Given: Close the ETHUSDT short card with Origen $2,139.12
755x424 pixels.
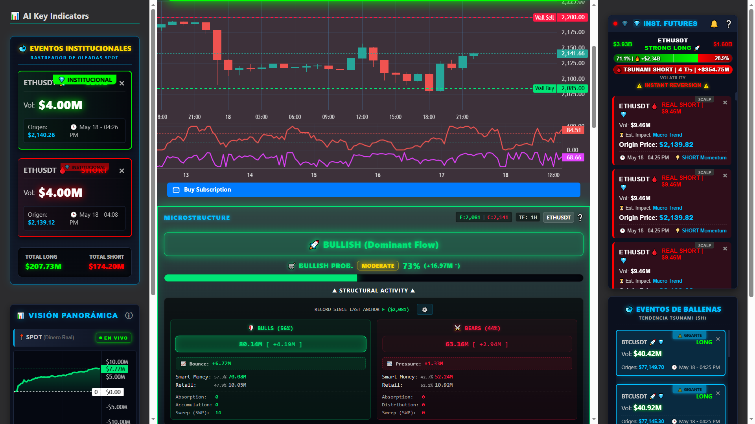Looking at the screenshot, I should [x=122, y=171].
